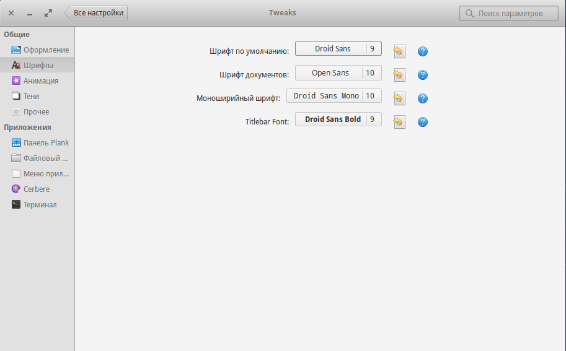The width and height of the screenshot is (566, 351).
Task: Reset the default font with the undo arrow
Action: [399, 51]
